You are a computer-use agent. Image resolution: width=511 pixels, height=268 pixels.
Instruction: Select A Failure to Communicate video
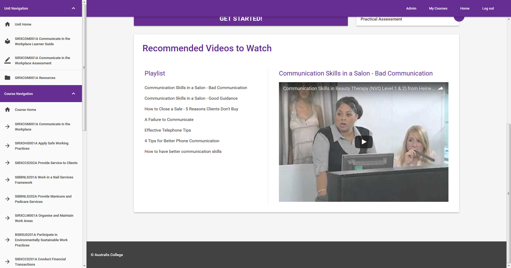pyautogui.click(x=169, y=120)
